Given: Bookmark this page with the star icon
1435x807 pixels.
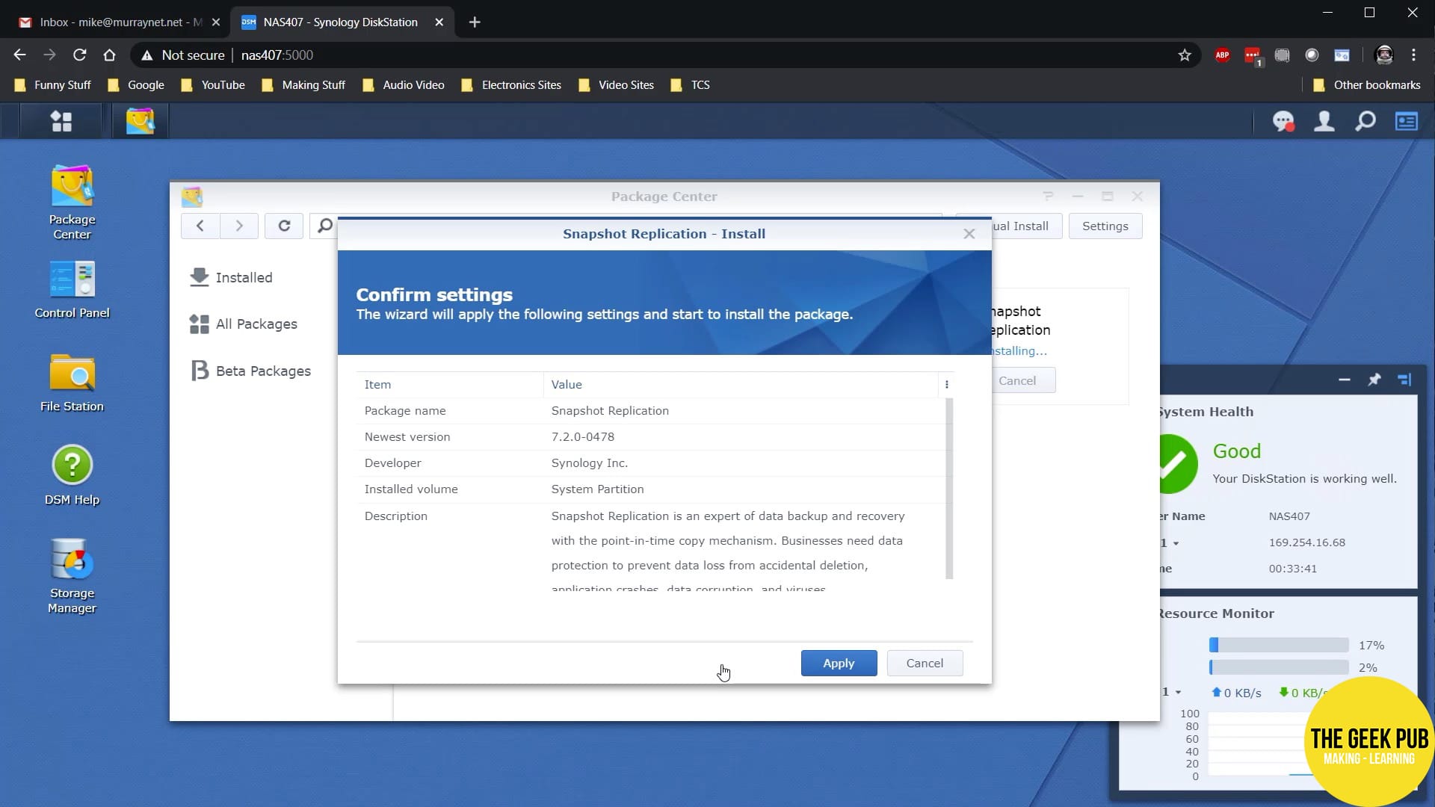Looking at the screenshot, I should tap(1185, 55).
